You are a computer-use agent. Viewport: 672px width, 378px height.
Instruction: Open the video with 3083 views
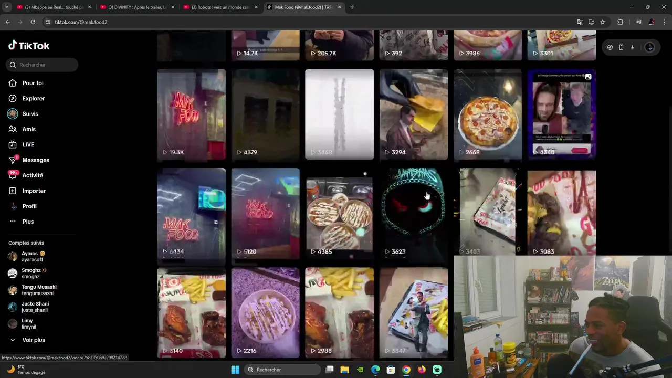(562, 213)
